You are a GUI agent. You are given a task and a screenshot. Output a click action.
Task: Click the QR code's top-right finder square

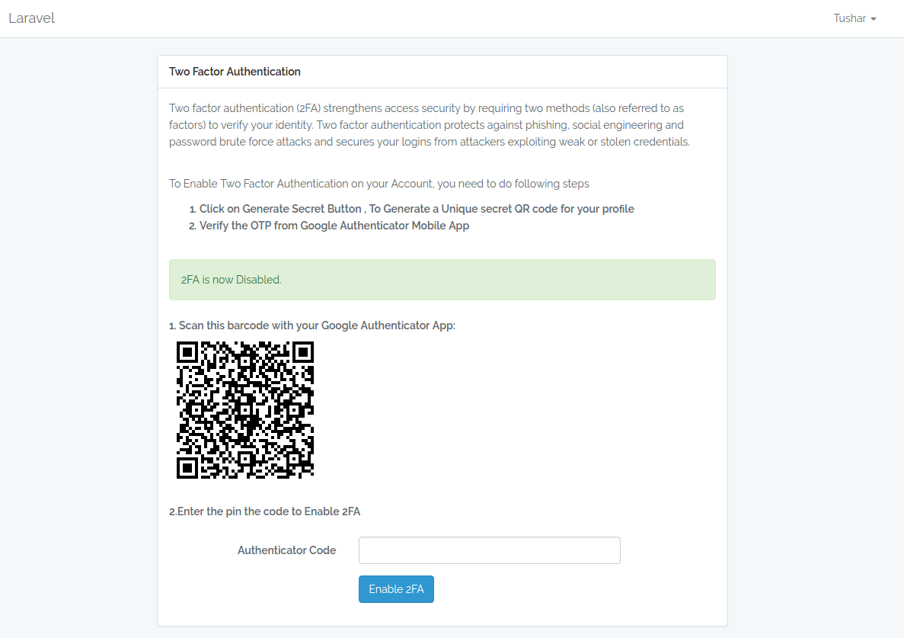click(303, 352)
